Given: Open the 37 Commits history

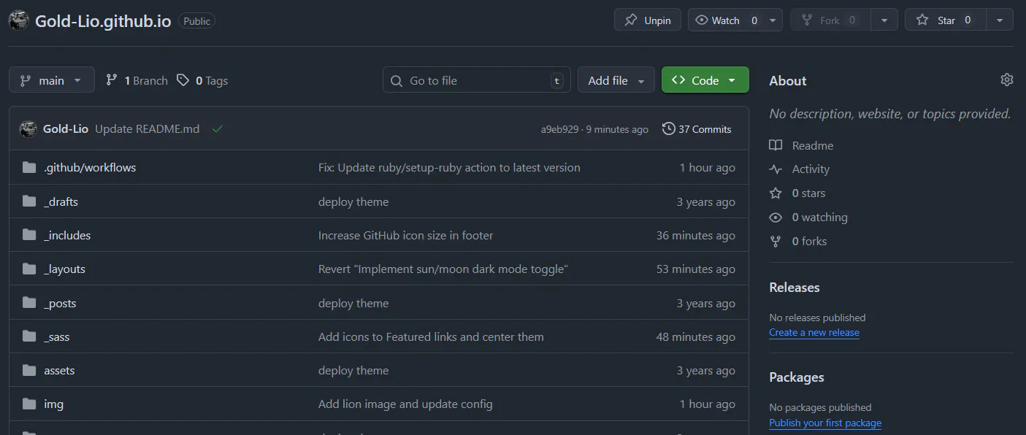Looking at the screenshot, I should [697, 129].
